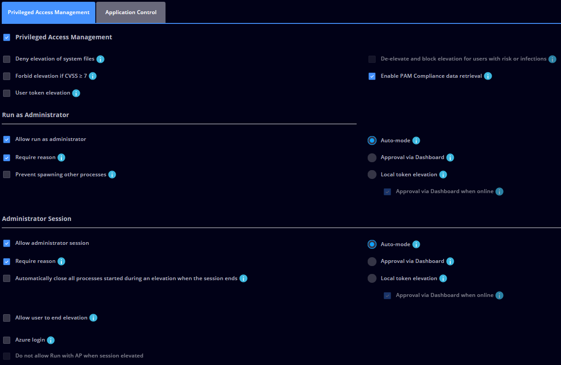
Task: Open info icon next to Azure login
Action: pos(51,340)
